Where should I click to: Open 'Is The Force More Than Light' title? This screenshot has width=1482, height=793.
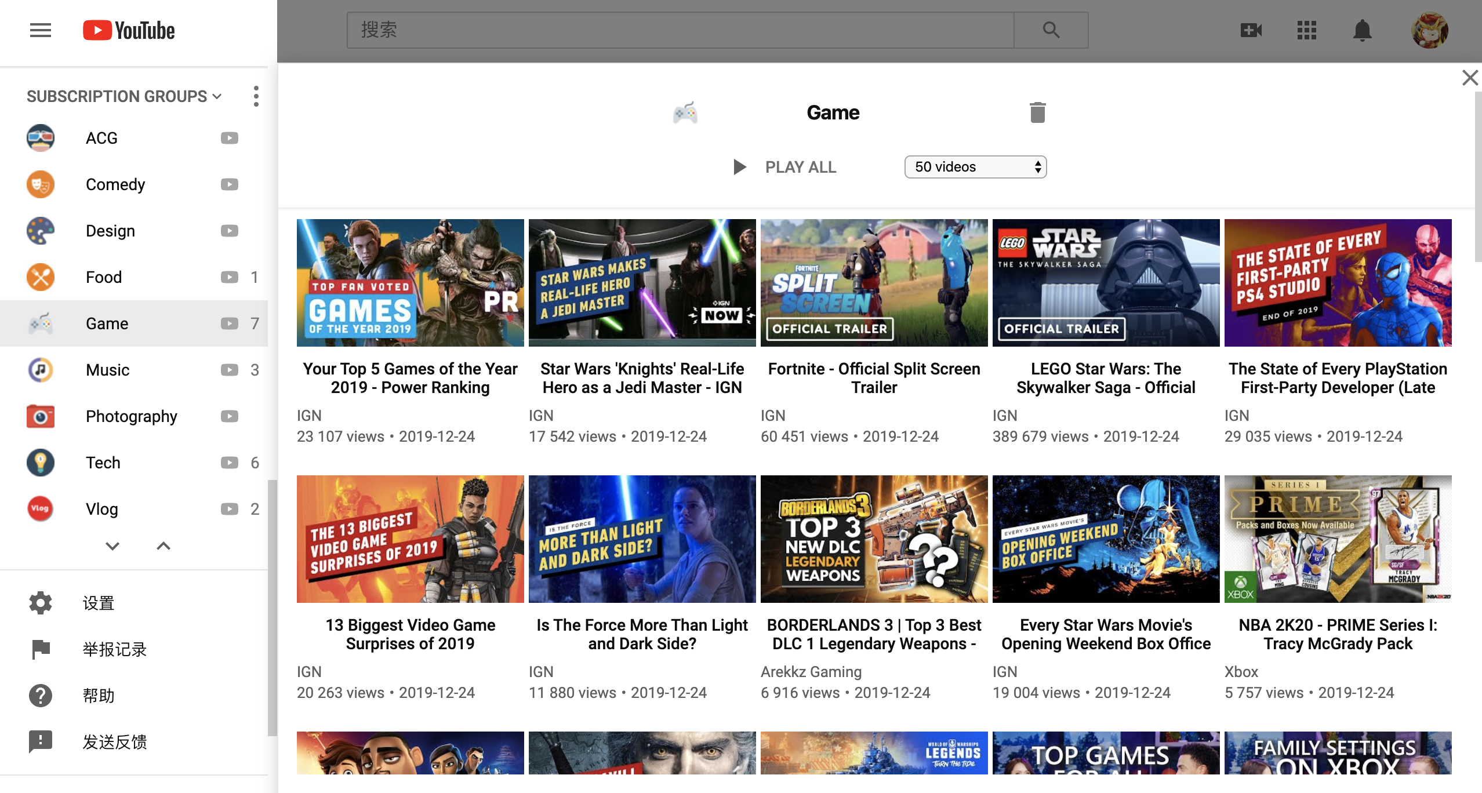pyautogui.click(x=642, y=634)
